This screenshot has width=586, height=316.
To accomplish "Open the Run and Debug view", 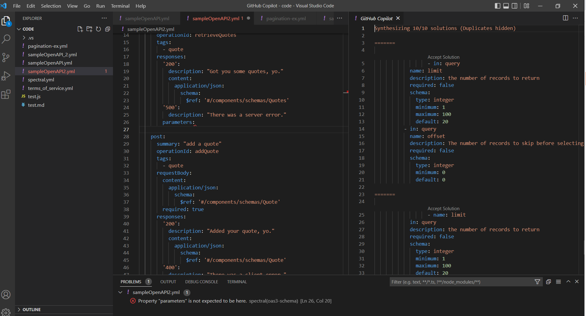I will pos(6,76).
